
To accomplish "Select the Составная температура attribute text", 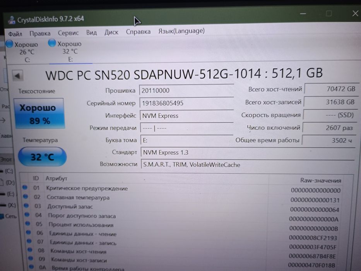I will coord(78,197).
